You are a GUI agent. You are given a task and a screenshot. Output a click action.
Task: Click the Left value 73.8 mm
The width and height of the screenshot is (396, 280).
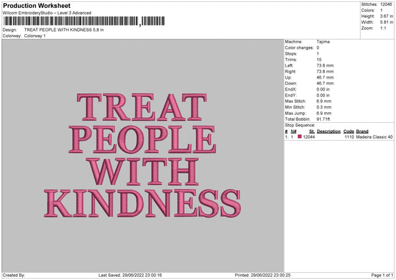pos(325,65)
